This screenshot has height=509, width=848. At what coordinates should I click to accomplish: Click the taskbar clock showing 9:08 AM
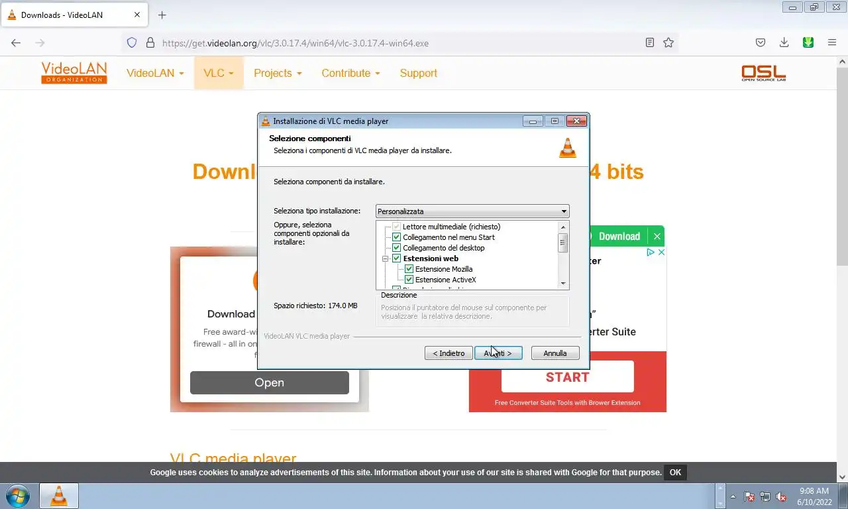pyautogui.click(x=814, y=496)
